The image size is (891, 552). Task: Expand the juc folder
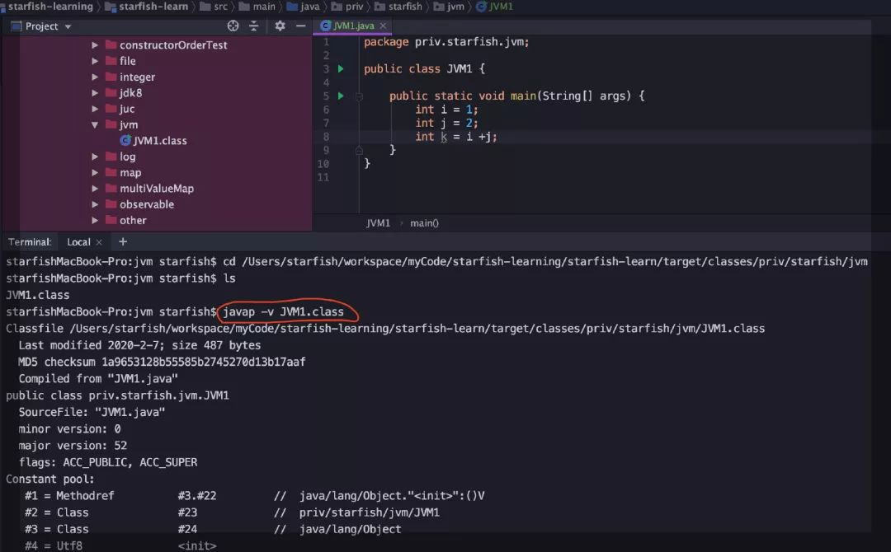tap(95, 109)
